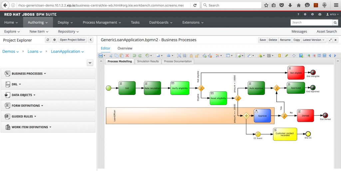The width and height of the screenshot is (341, 171).
Task: Click the closed padlock lock icon
Action: pyautogui.click(x=191, y=56)
